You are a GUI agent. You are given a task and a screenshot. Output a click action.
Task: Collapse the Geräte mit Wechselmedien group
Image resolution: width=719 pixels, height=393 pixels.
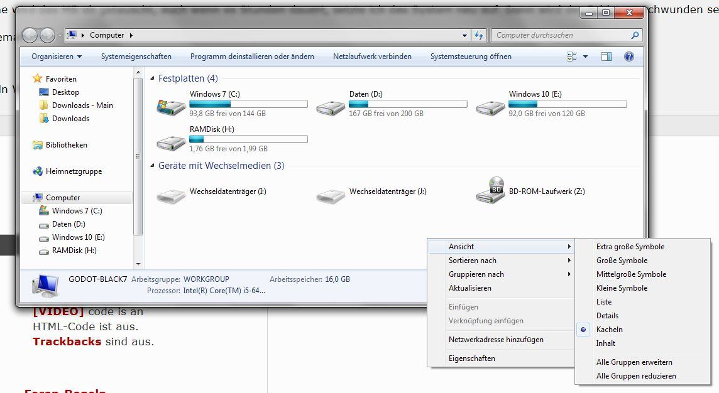pos(152,166)
